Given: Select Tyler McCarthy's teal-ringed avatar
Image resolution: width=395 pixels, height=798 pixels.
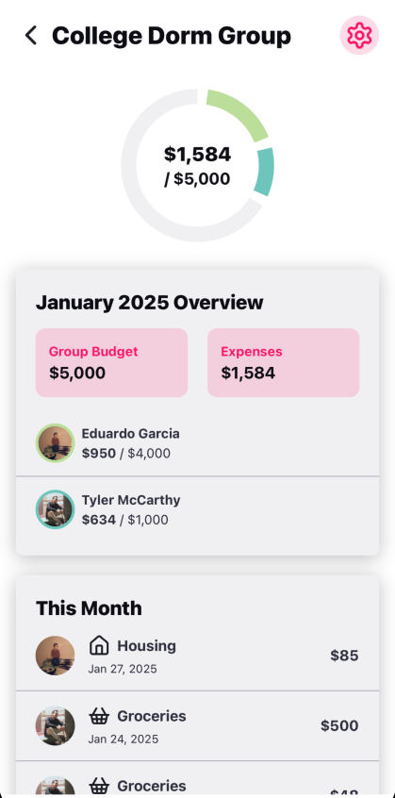Looking at the screenshot, I should pyautogui.click(x=55, y=509).
